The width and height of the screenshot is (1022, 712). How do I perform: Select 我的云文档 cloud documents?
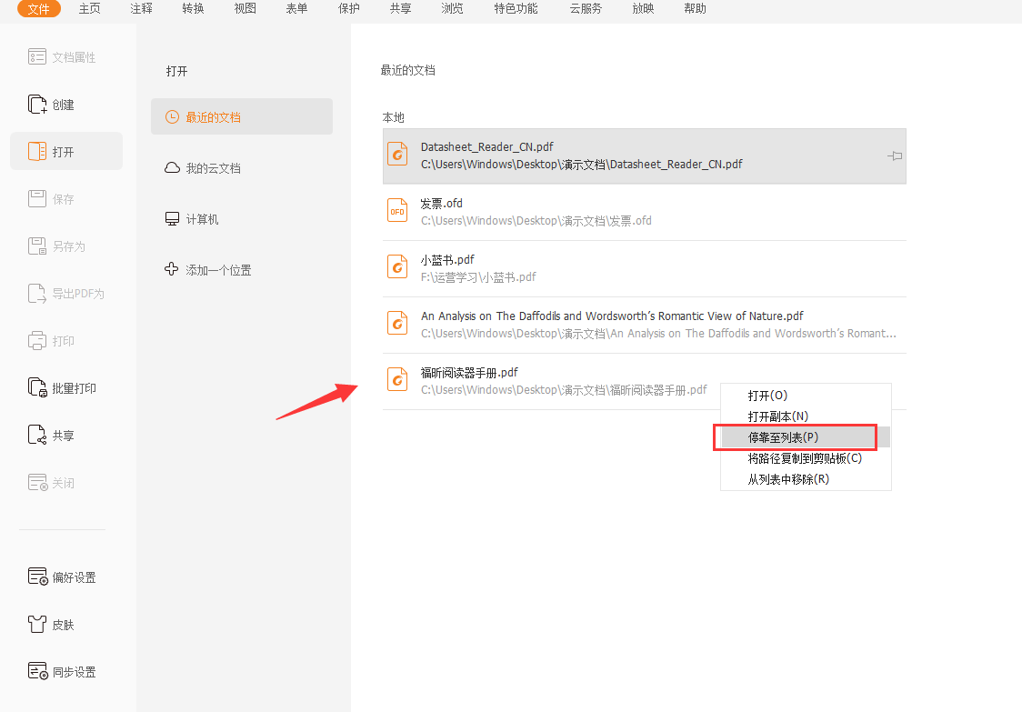tap(213, 168)
